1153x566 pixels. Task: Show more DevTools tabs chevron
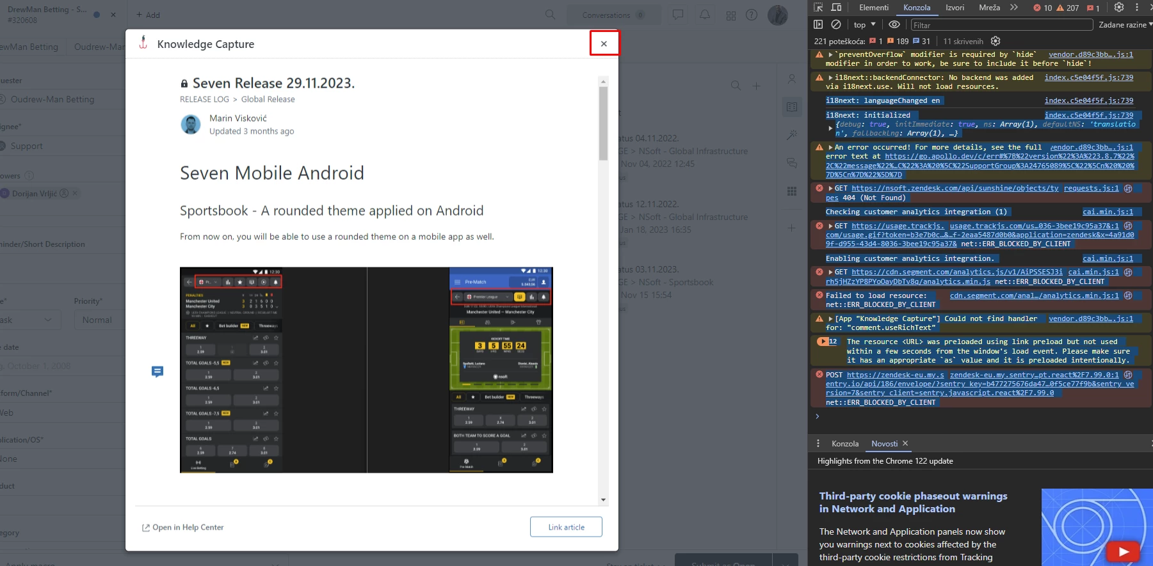click(1013, 8)
